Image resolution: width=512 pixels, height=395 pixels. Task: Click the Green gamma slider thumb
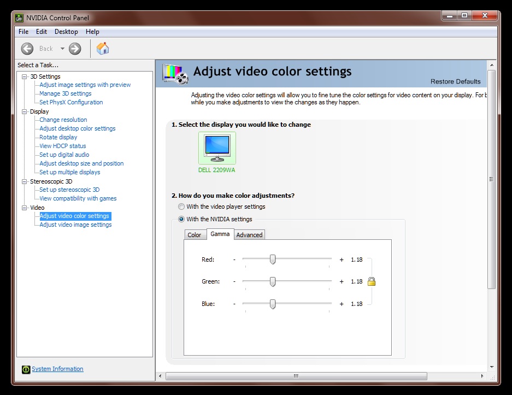[x=273, y=282]
